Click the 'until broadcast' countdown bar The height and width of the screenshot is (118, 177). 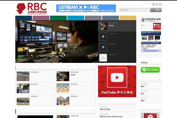[151, 51]
